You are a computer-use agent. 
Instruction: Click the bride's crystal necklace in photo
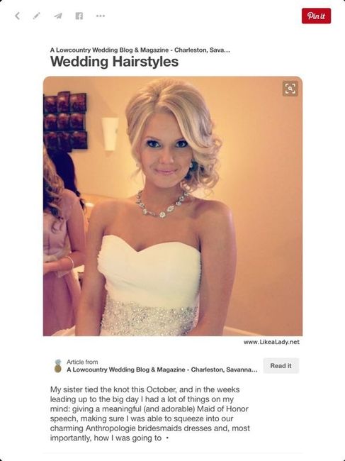(x=162, y=205)
